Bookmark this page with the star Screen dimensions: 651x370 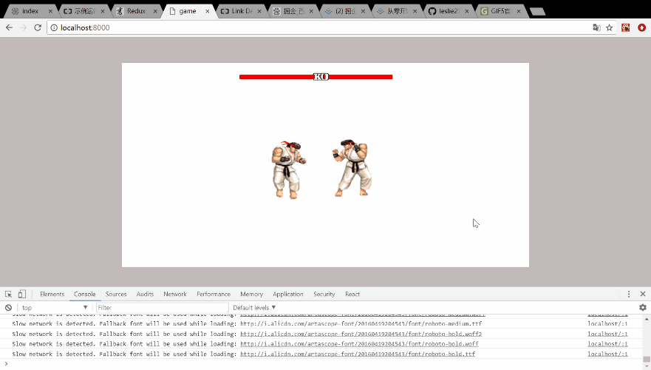pyautogui.click(x=609, y=27)
